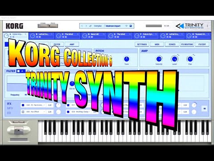Open timbre D Band Hit dropdown arrow

click(x=104, y=34)
